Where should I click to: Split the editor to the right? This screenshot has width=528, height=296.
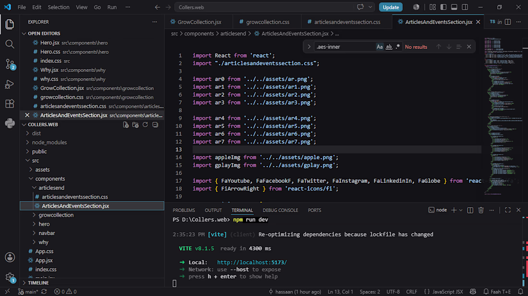pos(508,22)
